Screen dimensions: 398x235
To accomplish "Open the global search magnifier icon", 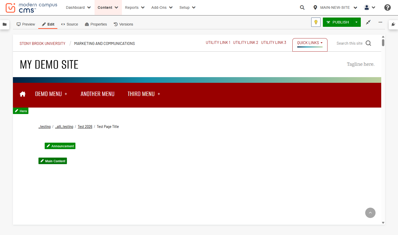I will (302, 7).
